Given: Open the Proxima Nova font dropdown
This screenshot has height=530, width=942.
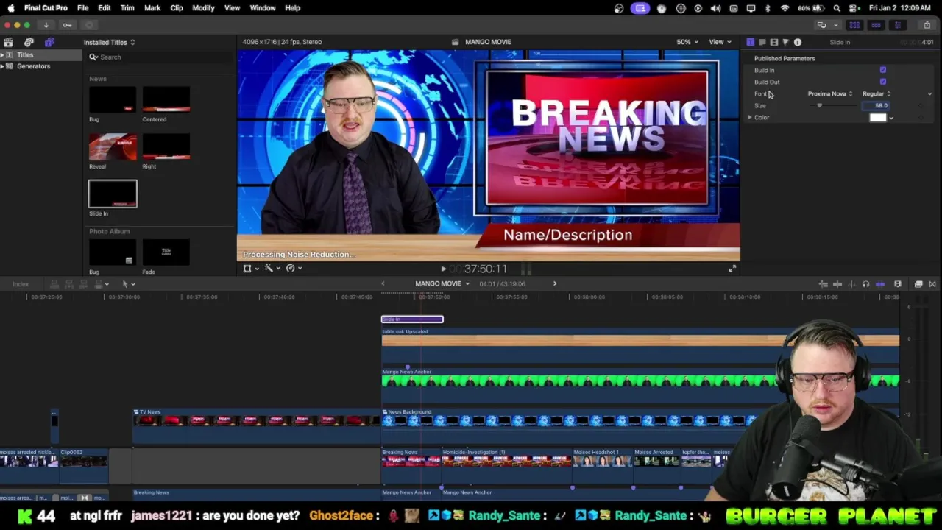Looking at the screenshot, I should pos(830,94).
